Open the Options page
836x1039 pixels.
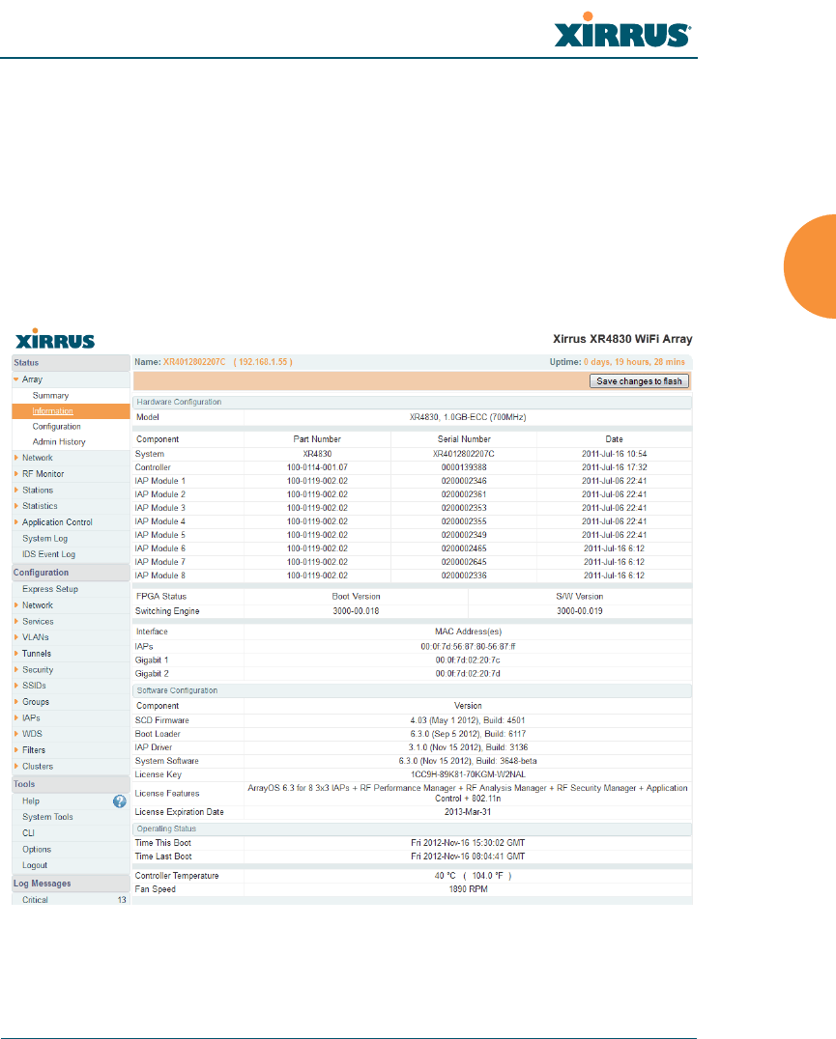pos(37,850)
